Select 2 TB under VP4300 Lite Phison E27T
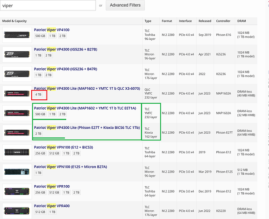 point(38,134)
